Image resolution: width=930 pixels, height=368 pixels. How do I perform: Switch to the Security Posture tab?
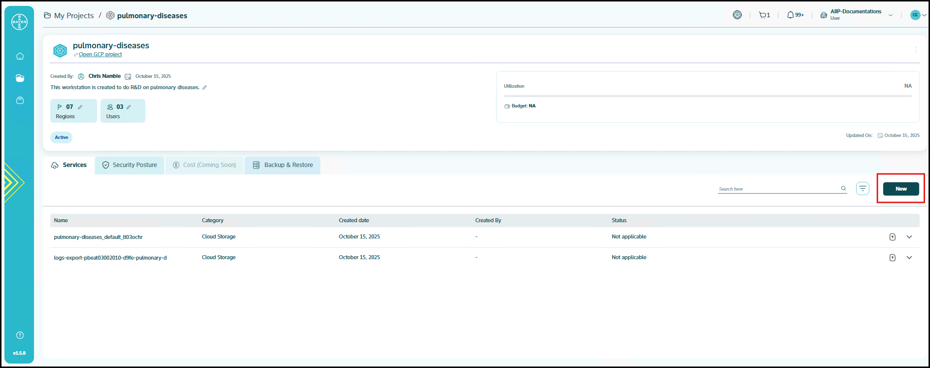[x=130, y=165]
